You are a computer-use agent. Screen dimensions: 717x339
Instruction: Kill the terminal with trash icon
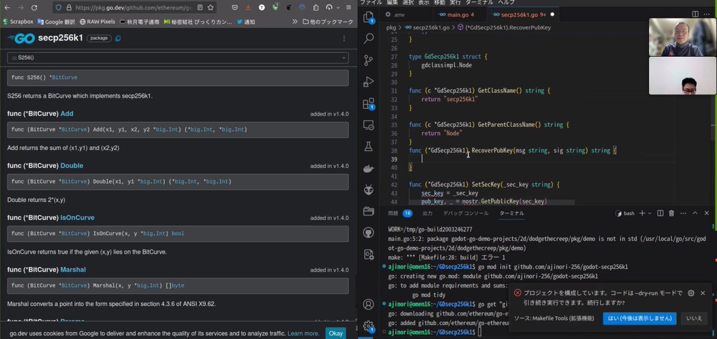[672, 213]
